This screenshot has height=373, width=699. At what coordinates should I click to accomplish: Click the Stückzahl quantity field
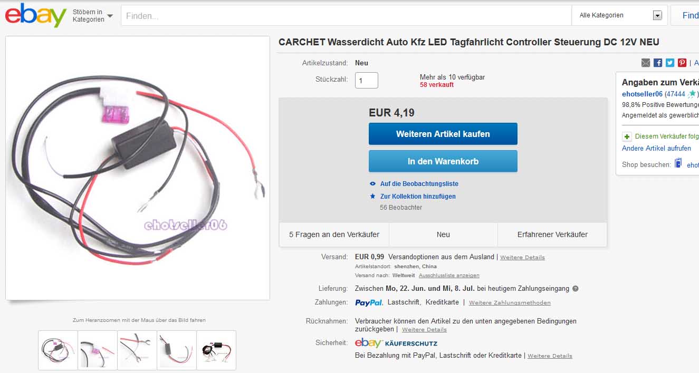click(366, 80)
